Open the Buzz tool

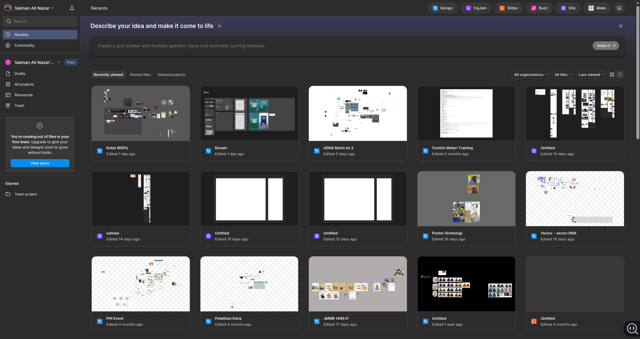point(539,8)
